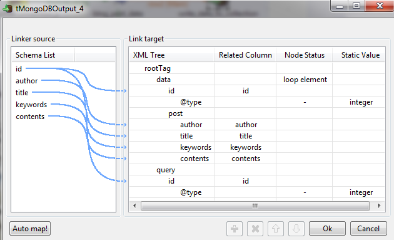This screenshot has height=240, width=394.
Task: Select contents in the Schema List
Action: pos(30,117)
